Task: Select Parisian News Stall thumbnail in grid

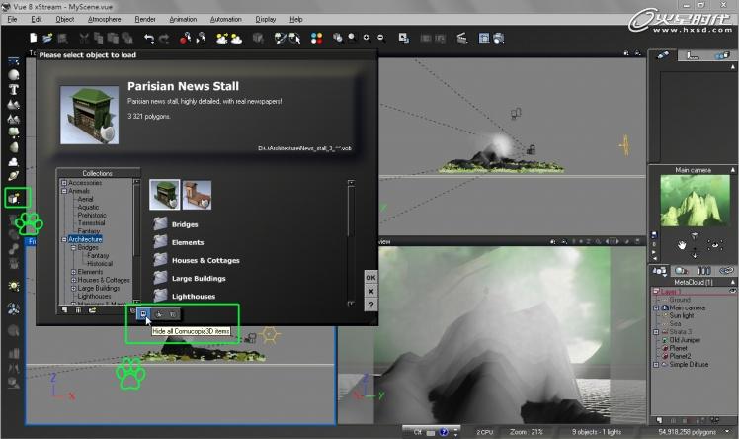Action: tap(164, 194)
